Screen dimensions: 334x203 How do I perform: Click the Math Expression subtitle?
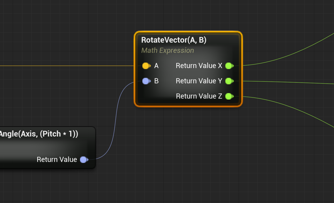pyautogui.click(x=168, y=51)
